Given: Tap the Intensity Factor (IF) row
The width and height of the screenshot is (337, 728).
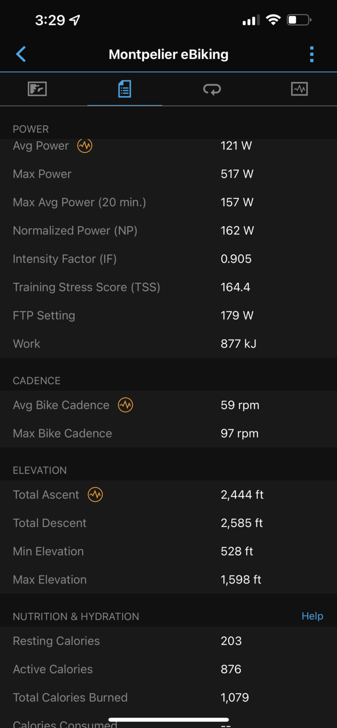Looking at the screenshot, I should pos(168,259).
